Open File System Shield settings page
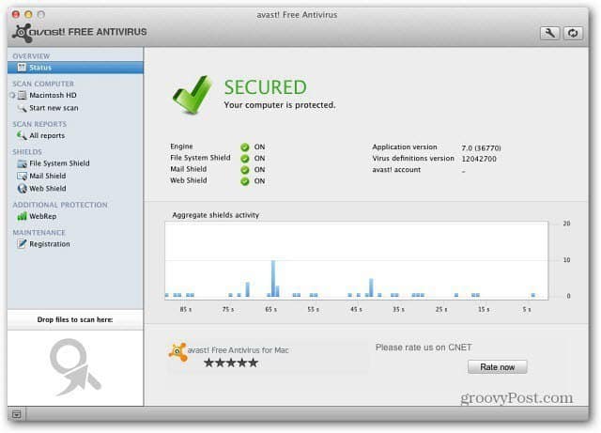Screen dimensions: 601x433 pyautogui.click(x=59, y=163)
